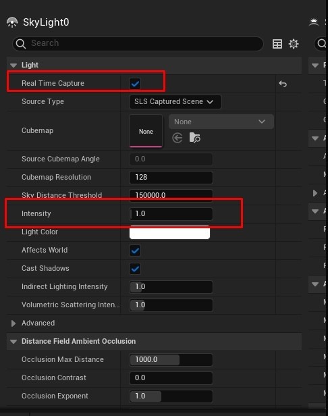Click the Volumetric Scattering Intensity slider
The width and height of the screenshot is (328, 416).
(171, 305)
